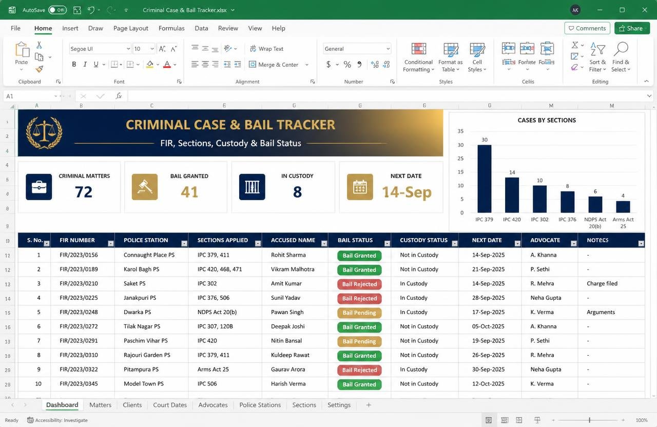Screen dimensions: 657x427
Task: Increase font size with larger A
Action: pyautogui.click(x=162, y=49)
